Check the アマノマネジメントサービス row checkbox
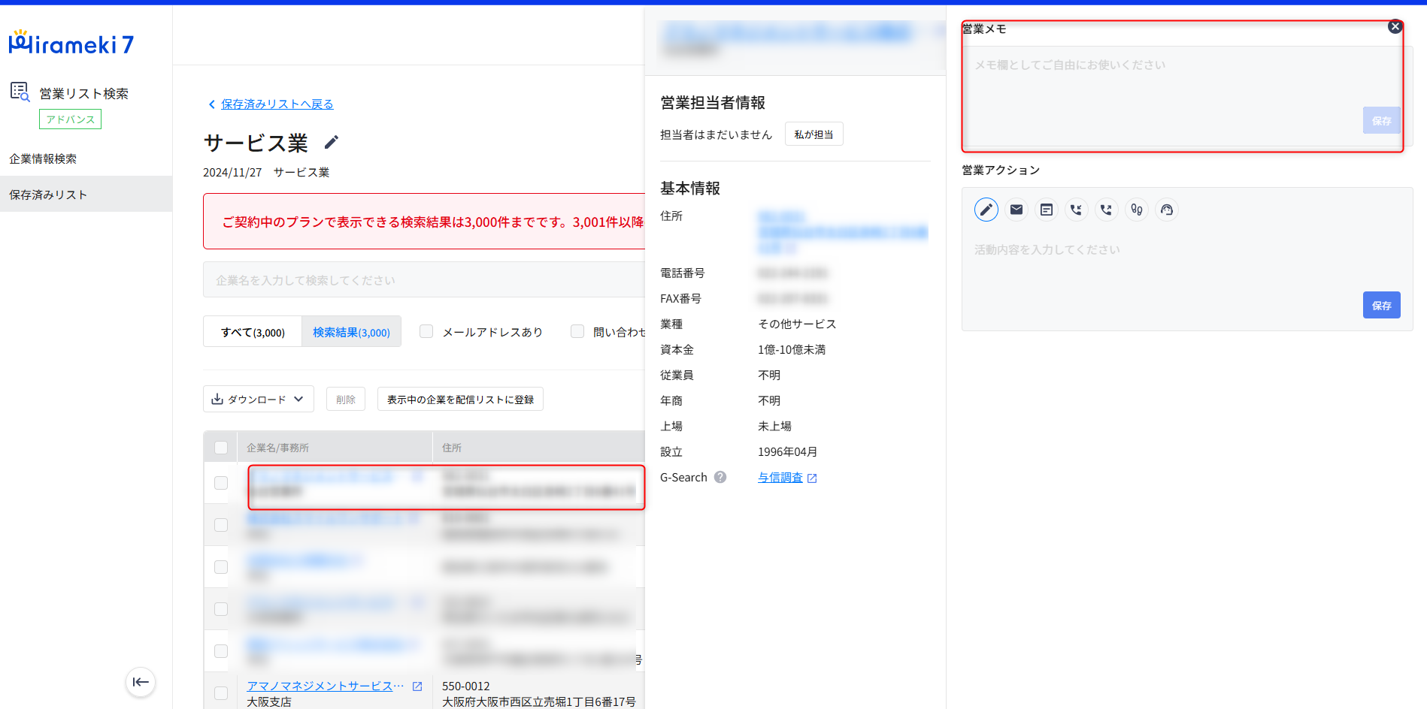Screen dimensions: 1427x709 pyautogui.click(x=221, y=692)
